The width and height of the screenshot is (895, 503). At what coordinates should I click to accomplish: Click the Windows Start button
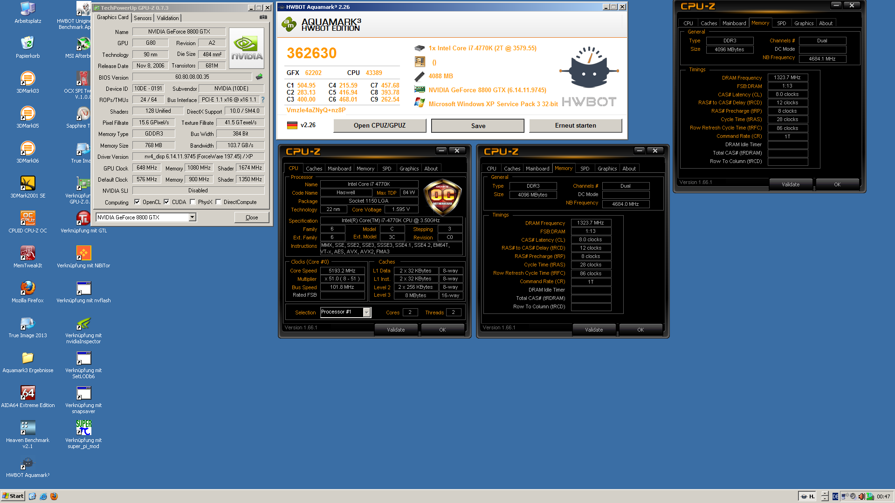13,496
